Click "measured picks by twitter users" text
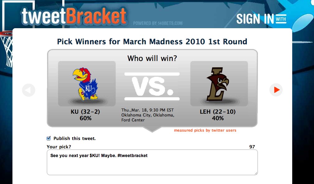The image size is (314, 184). point(205,130)
